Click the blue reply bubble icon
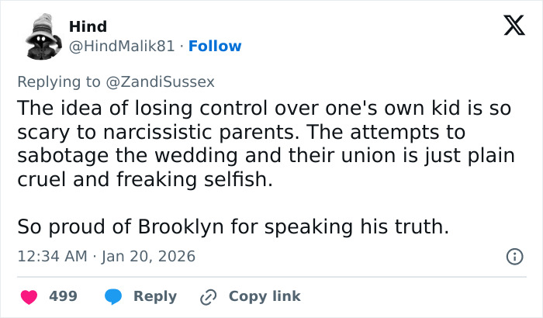 (x=113, y=296)
